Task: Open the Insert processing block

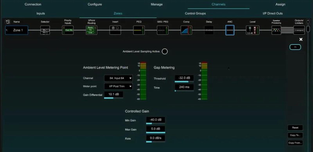Action: [x=115, y=30]
